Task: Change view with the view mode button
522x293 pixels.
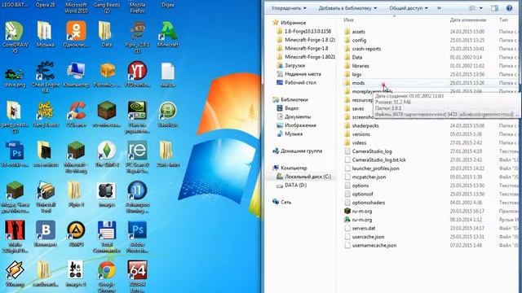Action: click(472, 8)
